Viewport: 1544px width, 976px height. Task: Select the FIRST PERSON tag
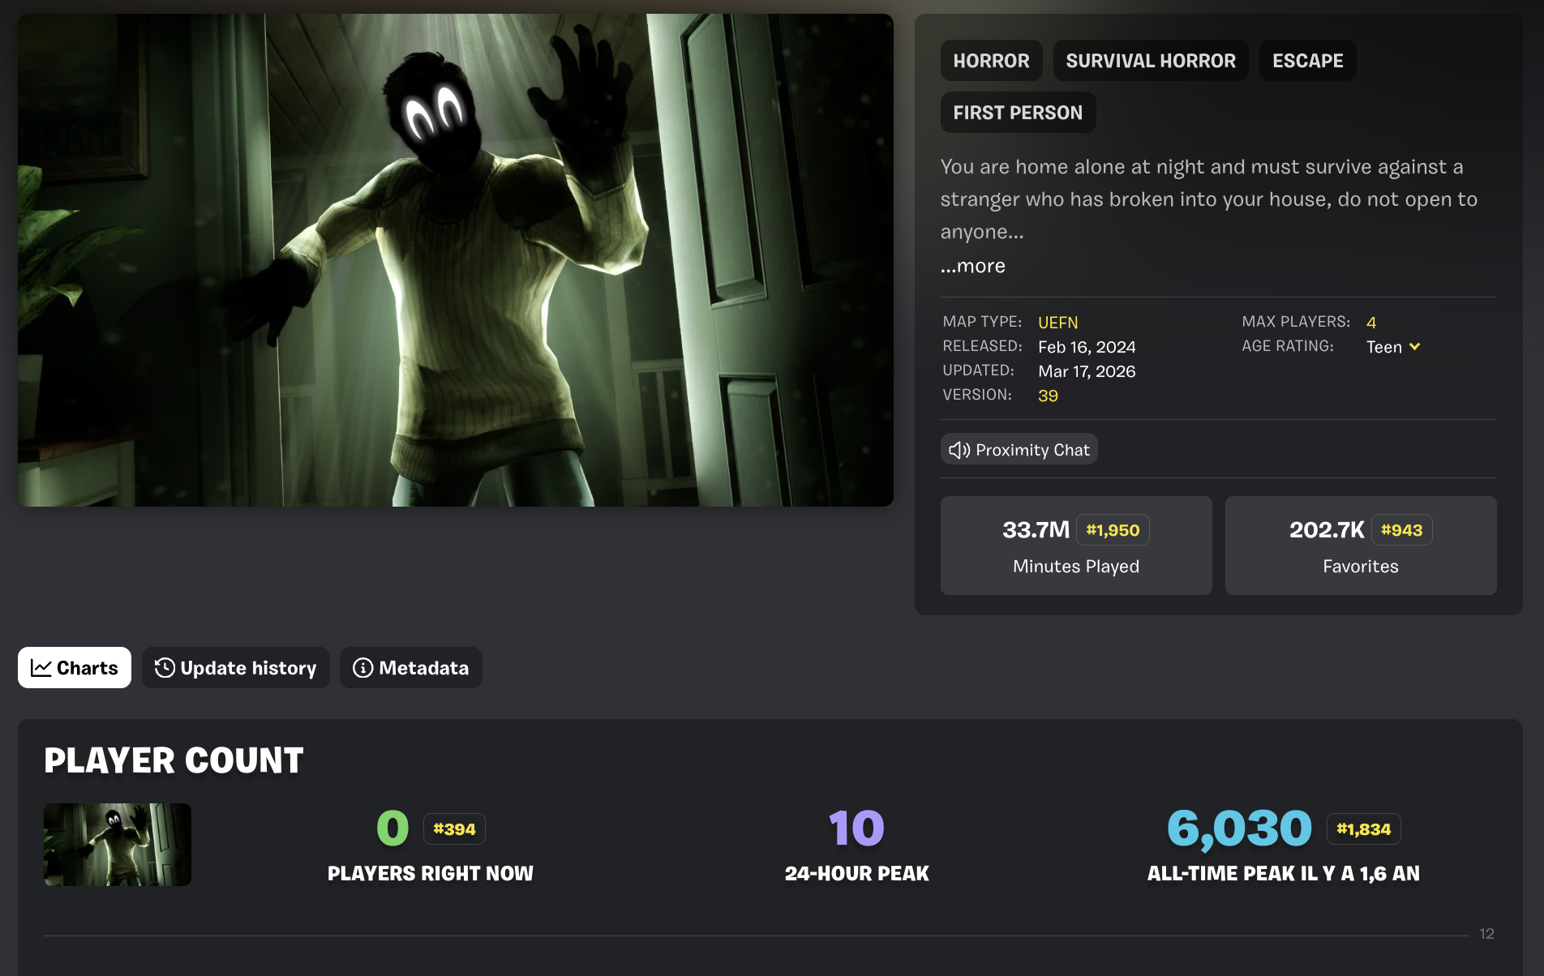1018,113
